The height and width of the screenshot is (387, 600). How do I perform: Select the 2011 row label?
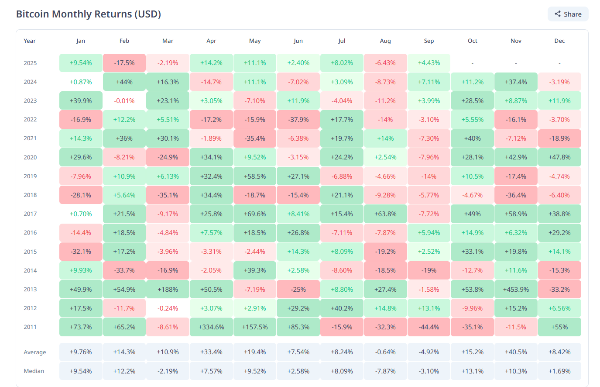coord(30,327)
